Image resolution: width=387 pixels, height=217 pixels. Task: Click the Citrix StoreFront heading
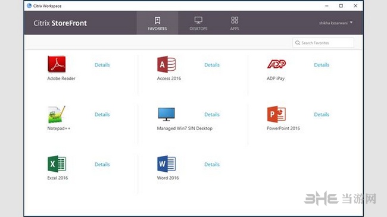point(60,23)
